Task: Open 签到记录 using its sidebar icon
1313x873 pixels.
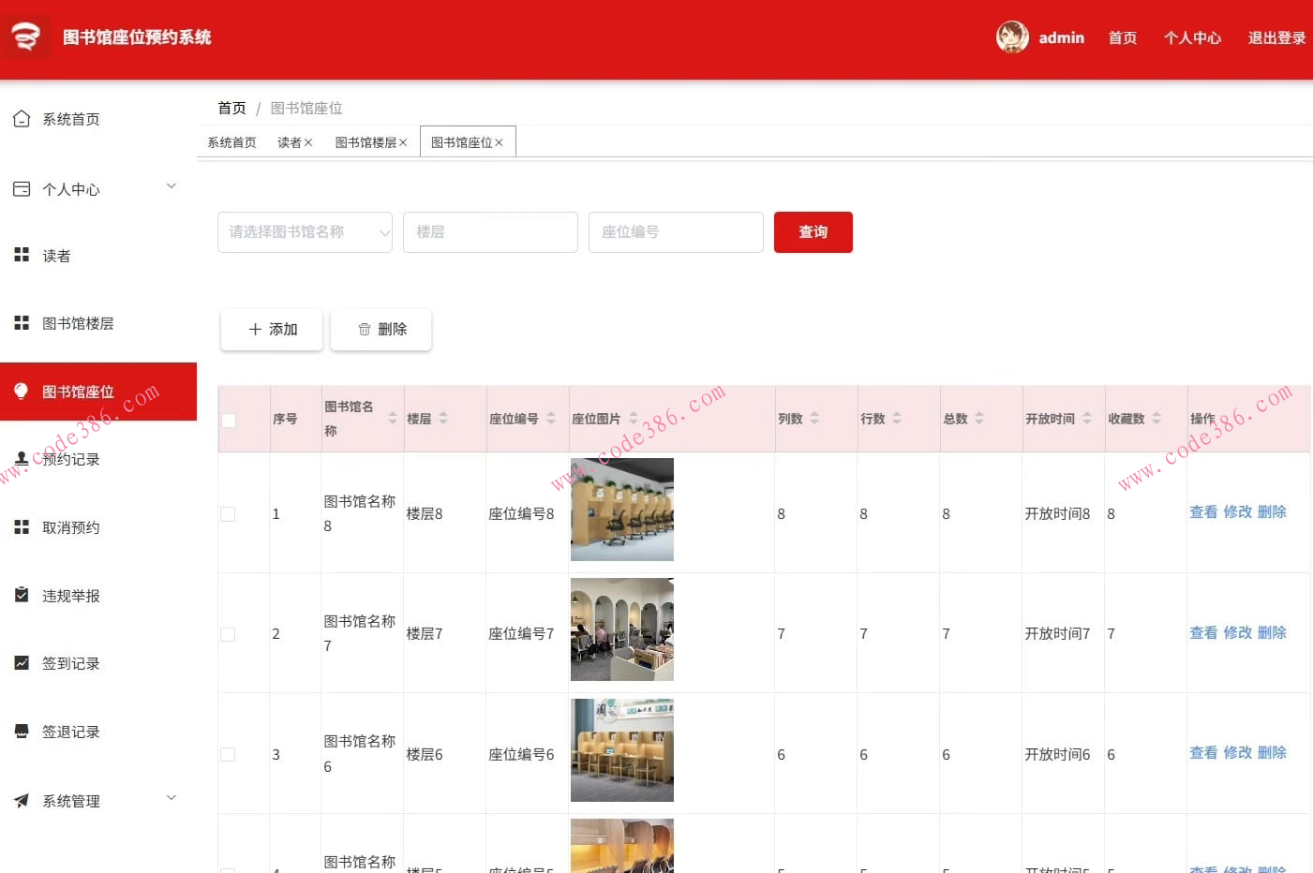Action: [21, 663]
